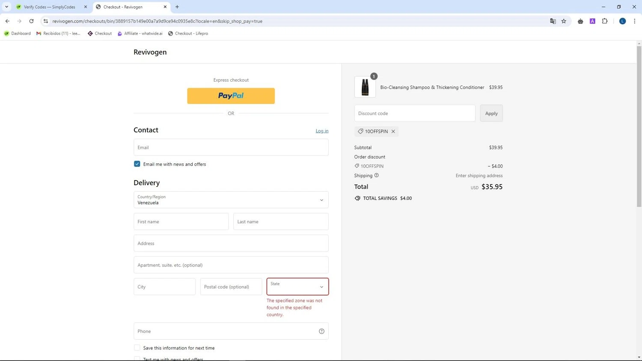Expand the State dropdown
This screenshot has width=642, height=361.
tap(297, 287)
